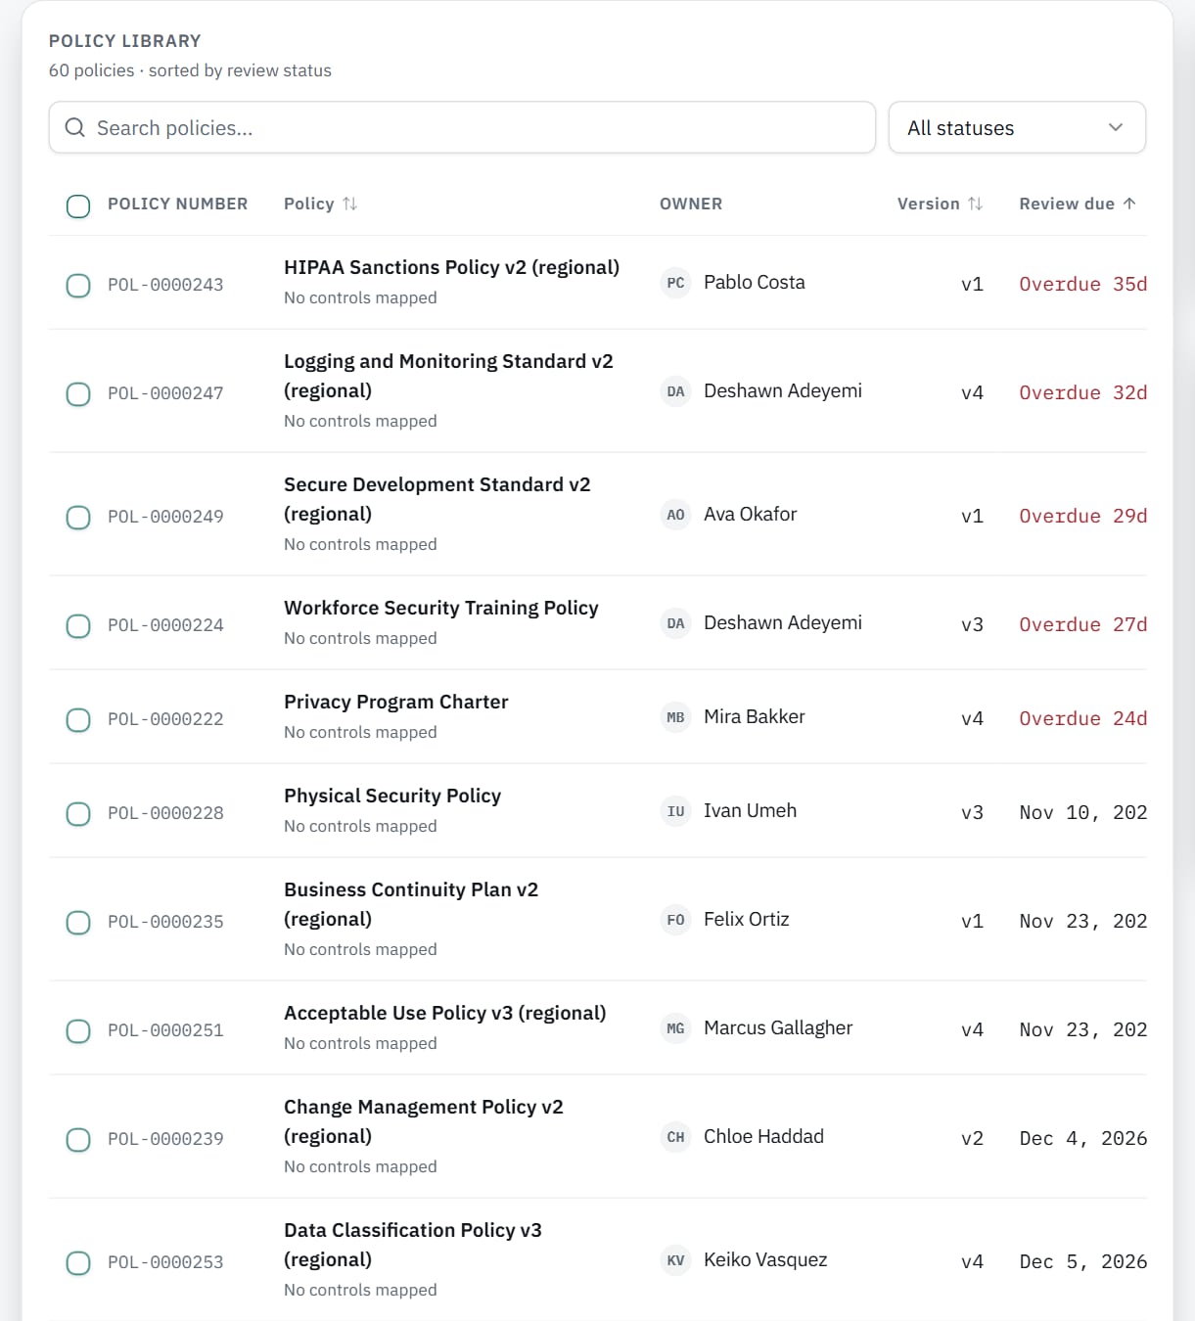Click policy number POL-0000247
This screenshot has height=1321, width=1195.
tap(165, 393)
